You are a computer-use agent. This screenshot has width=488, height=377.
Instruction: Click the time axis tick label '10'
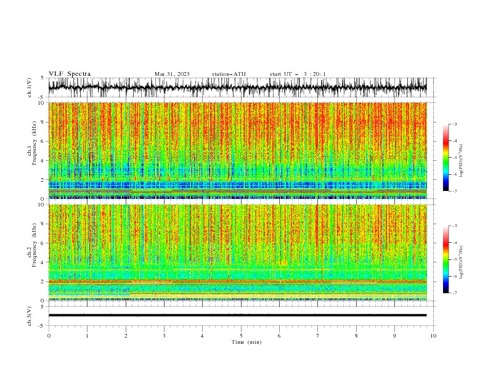coord(433,336)
